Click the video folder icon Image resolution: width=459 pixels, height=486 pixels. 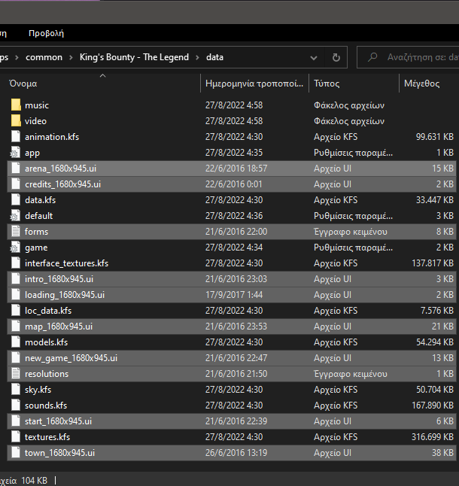16,121
